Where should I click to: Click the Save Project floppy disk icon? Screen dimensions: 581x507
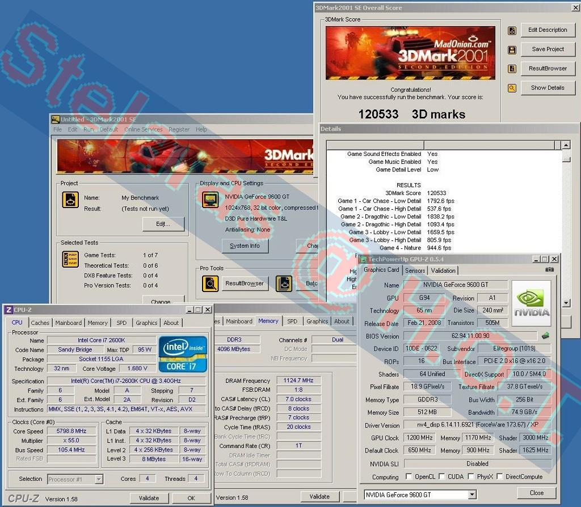pos(512,50)
